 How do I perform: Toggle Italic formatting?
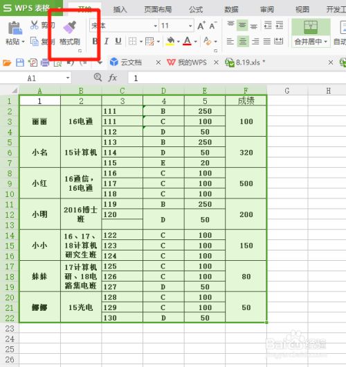tap(107, 42)
